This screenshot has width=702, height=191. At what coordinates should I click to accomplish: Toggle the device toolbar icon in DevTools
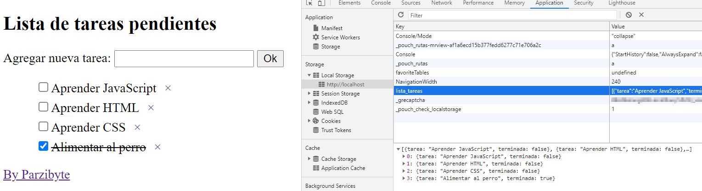click(x=321, y=3)
